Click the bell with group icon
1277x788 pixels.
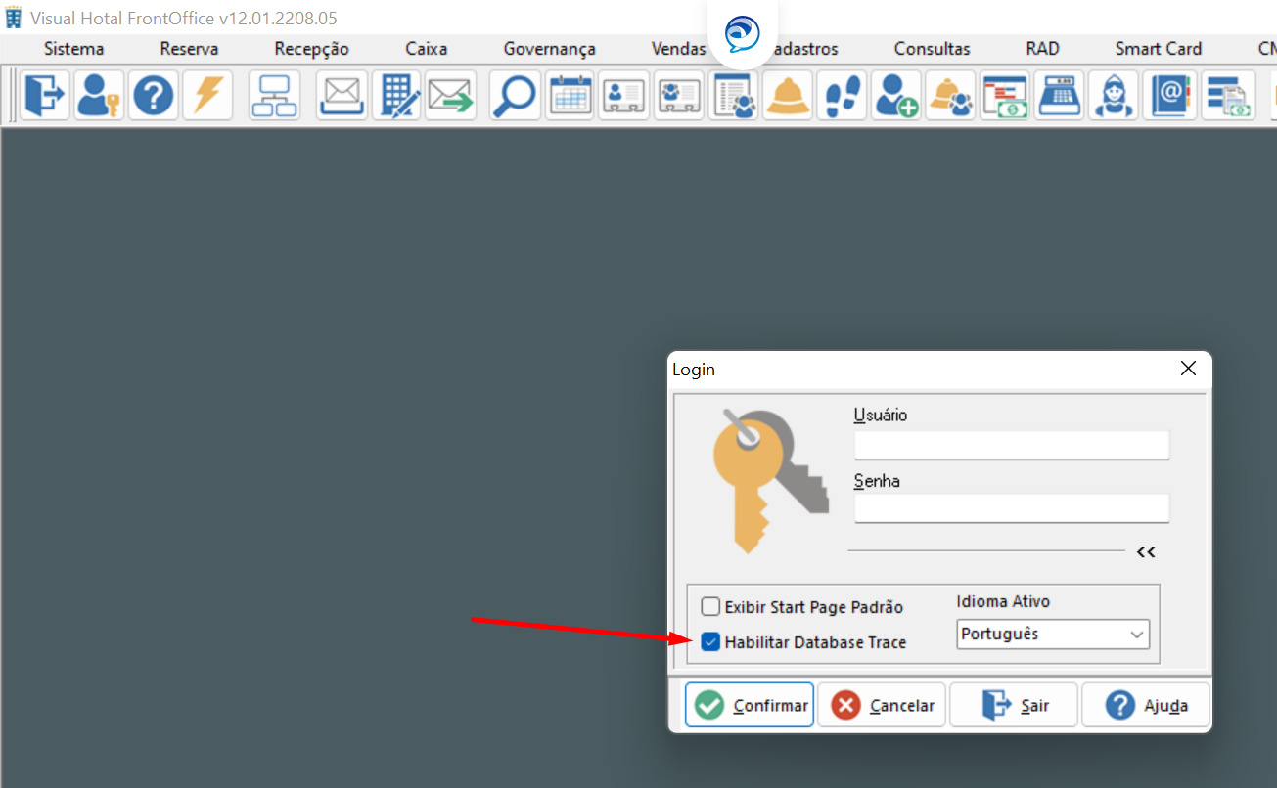[950, 95]
